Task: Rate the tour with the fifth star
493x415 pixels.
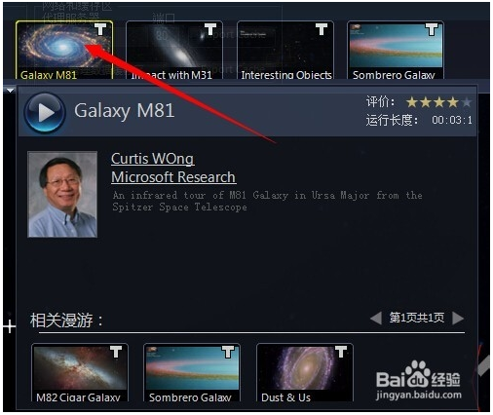Action: [x=467, y=102]
